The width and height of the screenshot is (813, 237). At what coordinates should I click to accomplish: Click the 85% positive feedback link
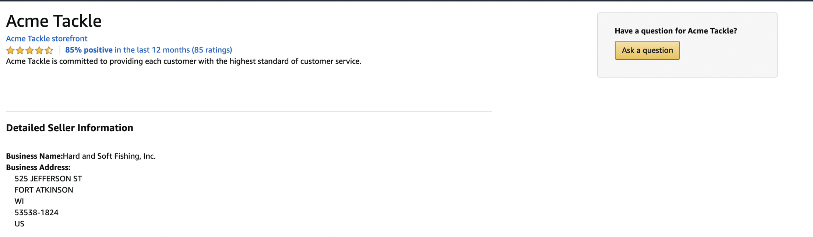(88, 50)
